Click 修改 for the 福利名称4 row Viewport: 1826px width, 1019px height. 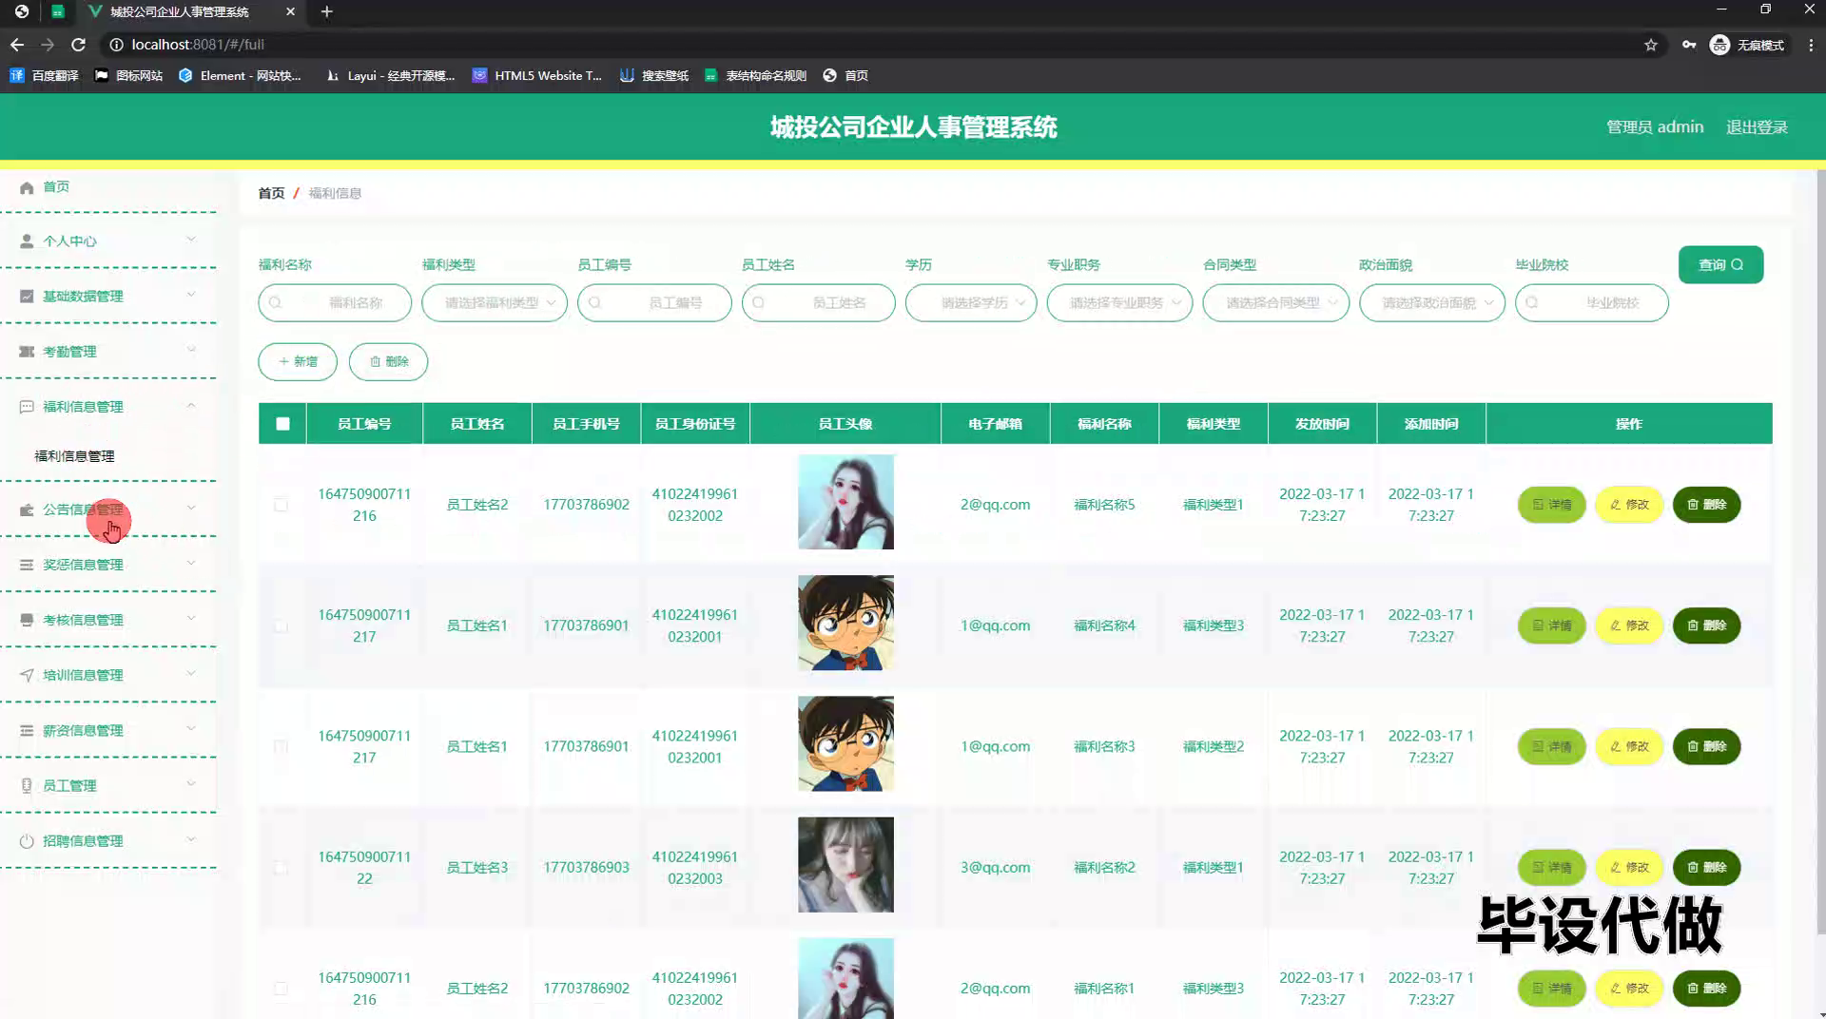[x=1628, y=625]
